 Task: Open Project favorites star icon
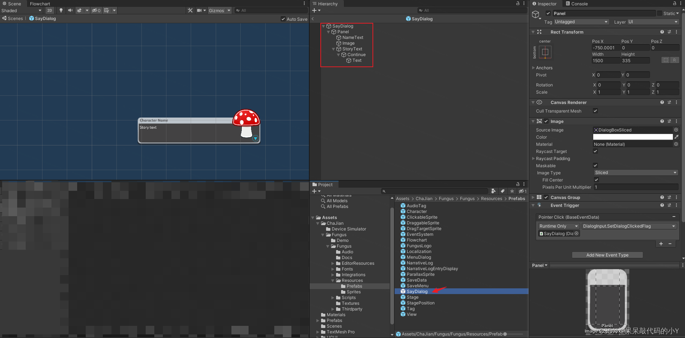click(x=512, y=191)
